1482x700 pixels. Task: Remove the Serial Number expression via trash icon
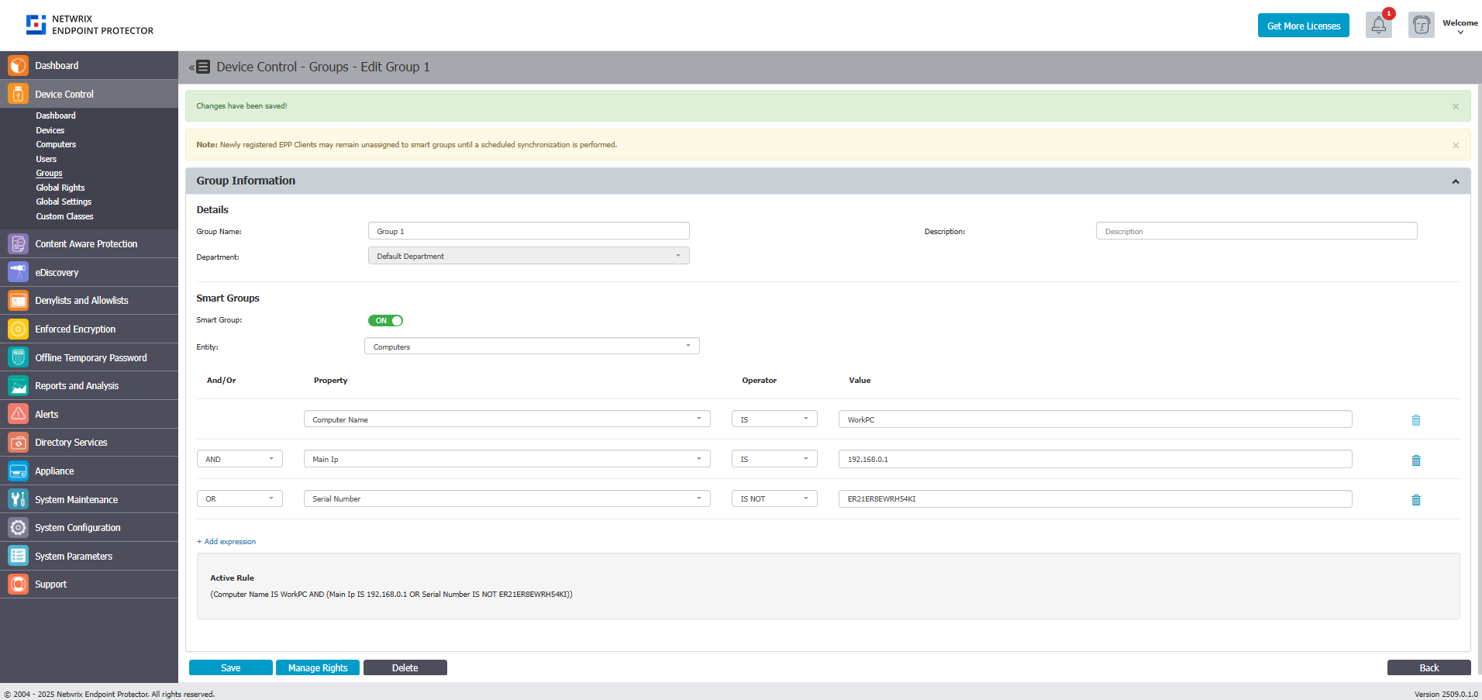[1415, 500]
